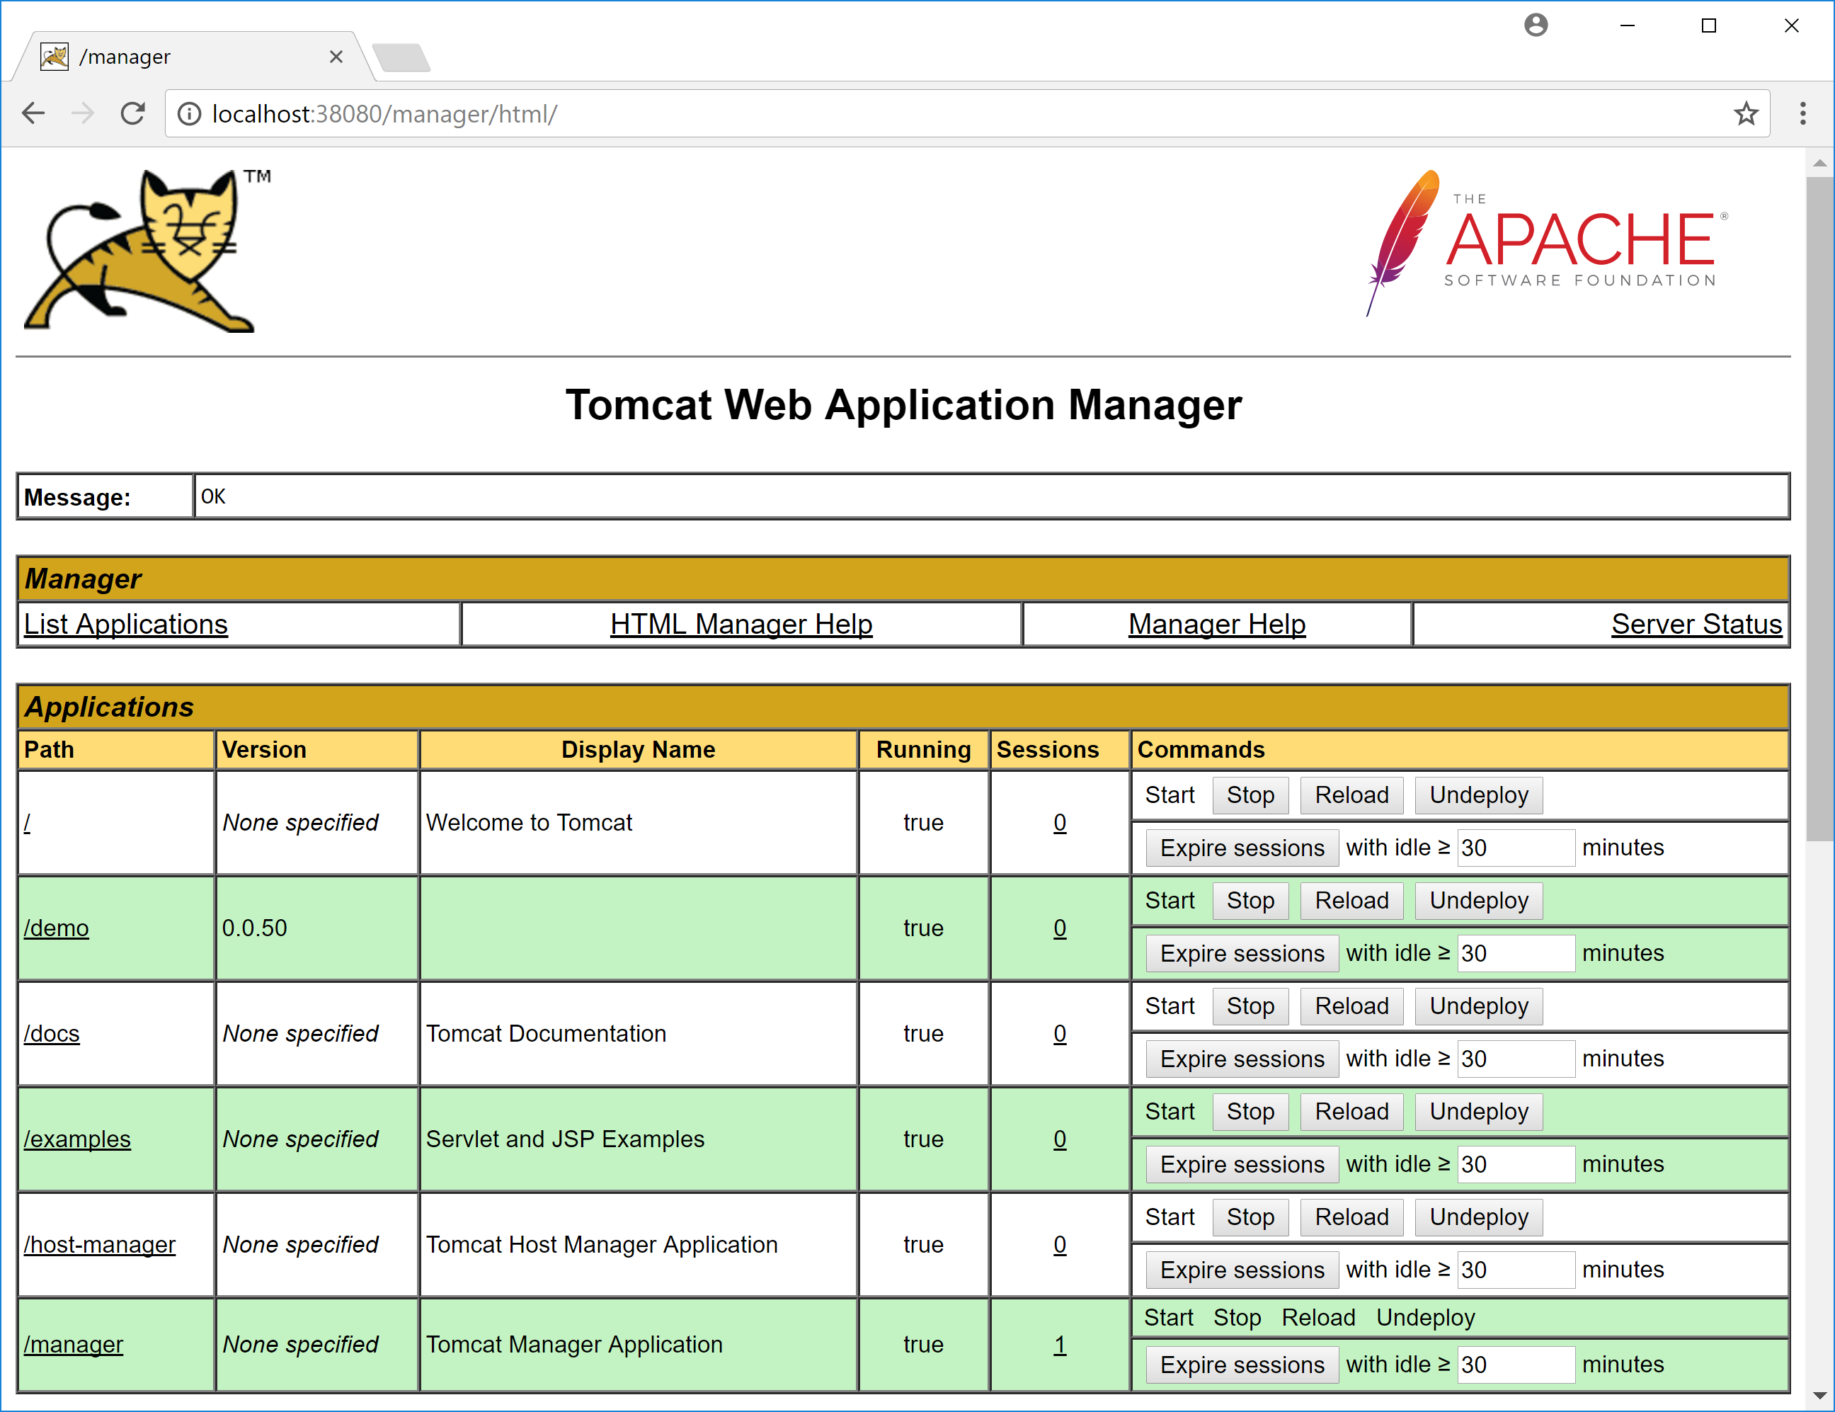Reload the /docs application
This screenshot has height=1412, width=1835.
(1351, 1007)
